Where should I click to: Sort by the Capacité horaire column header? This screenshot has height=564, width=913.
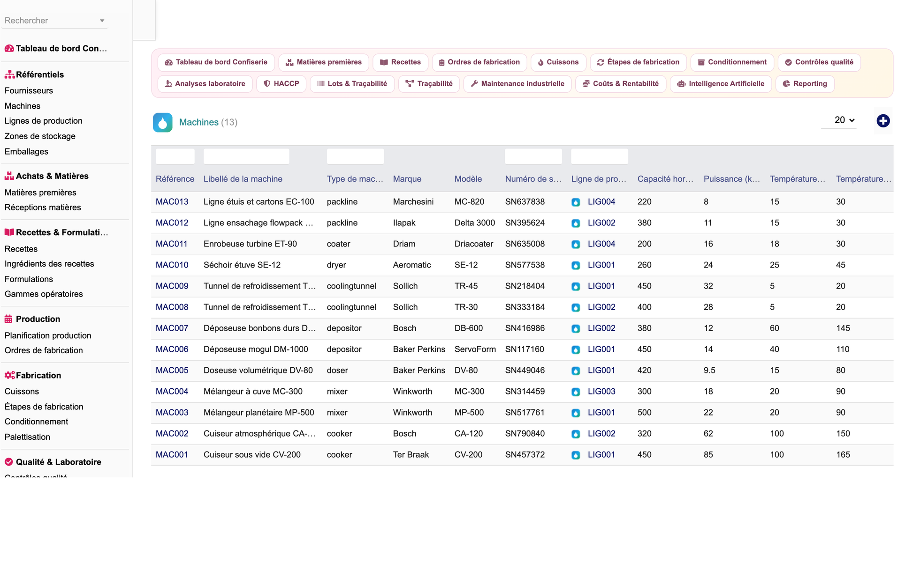pos(665,179)
